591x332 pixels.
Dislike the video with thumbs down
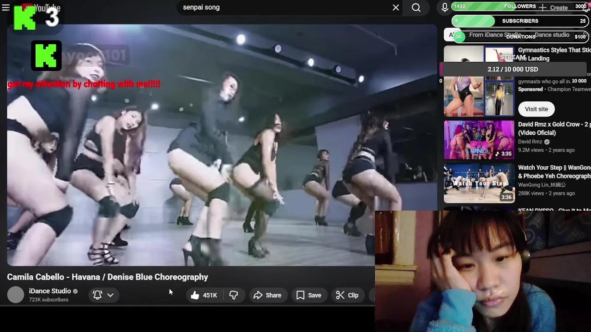click(x=234, y=295)
